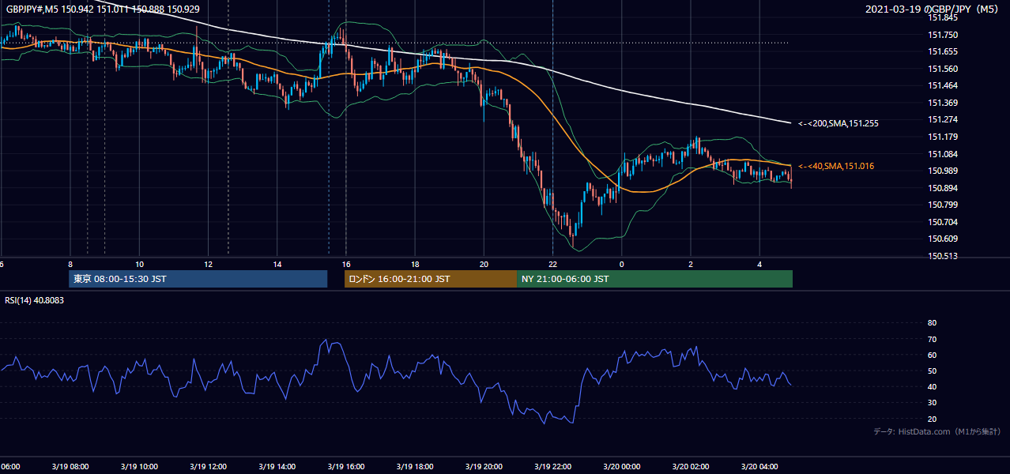
Task: Click the 3/19 18:00 date label
Action: tap(415, 466)
